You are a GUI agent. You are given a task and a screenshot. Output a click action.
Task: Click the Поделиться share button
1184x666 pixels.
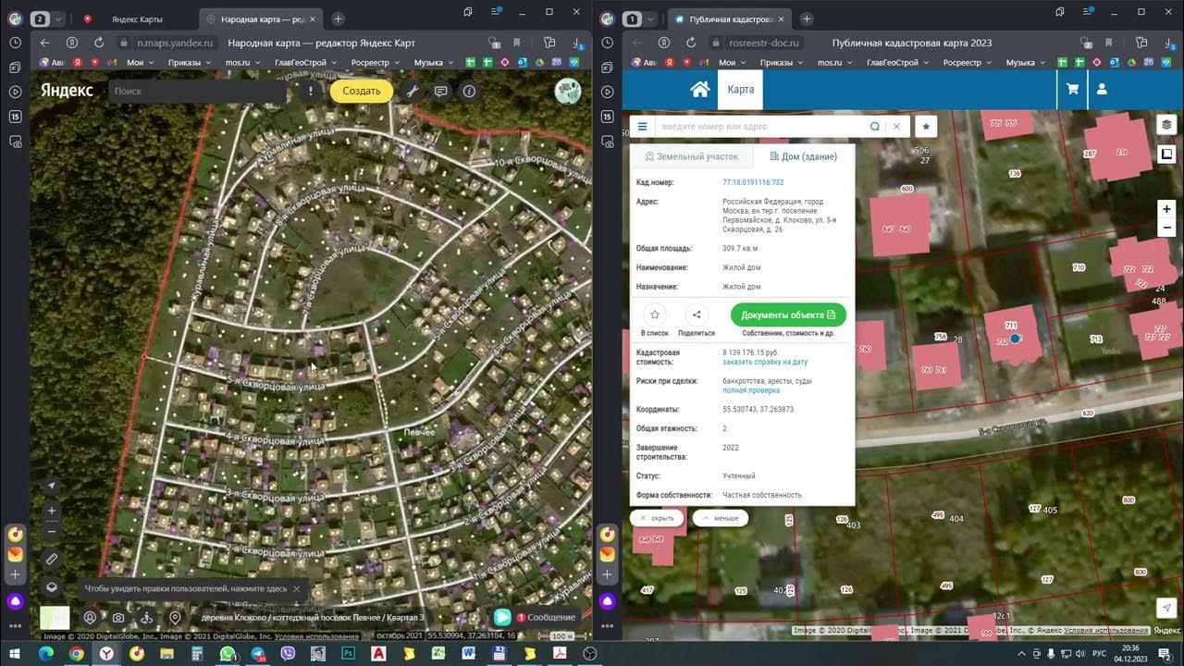click(x=697, y=314)
